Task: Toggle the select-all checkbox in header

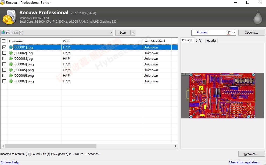Action: [x=3, y=41]
